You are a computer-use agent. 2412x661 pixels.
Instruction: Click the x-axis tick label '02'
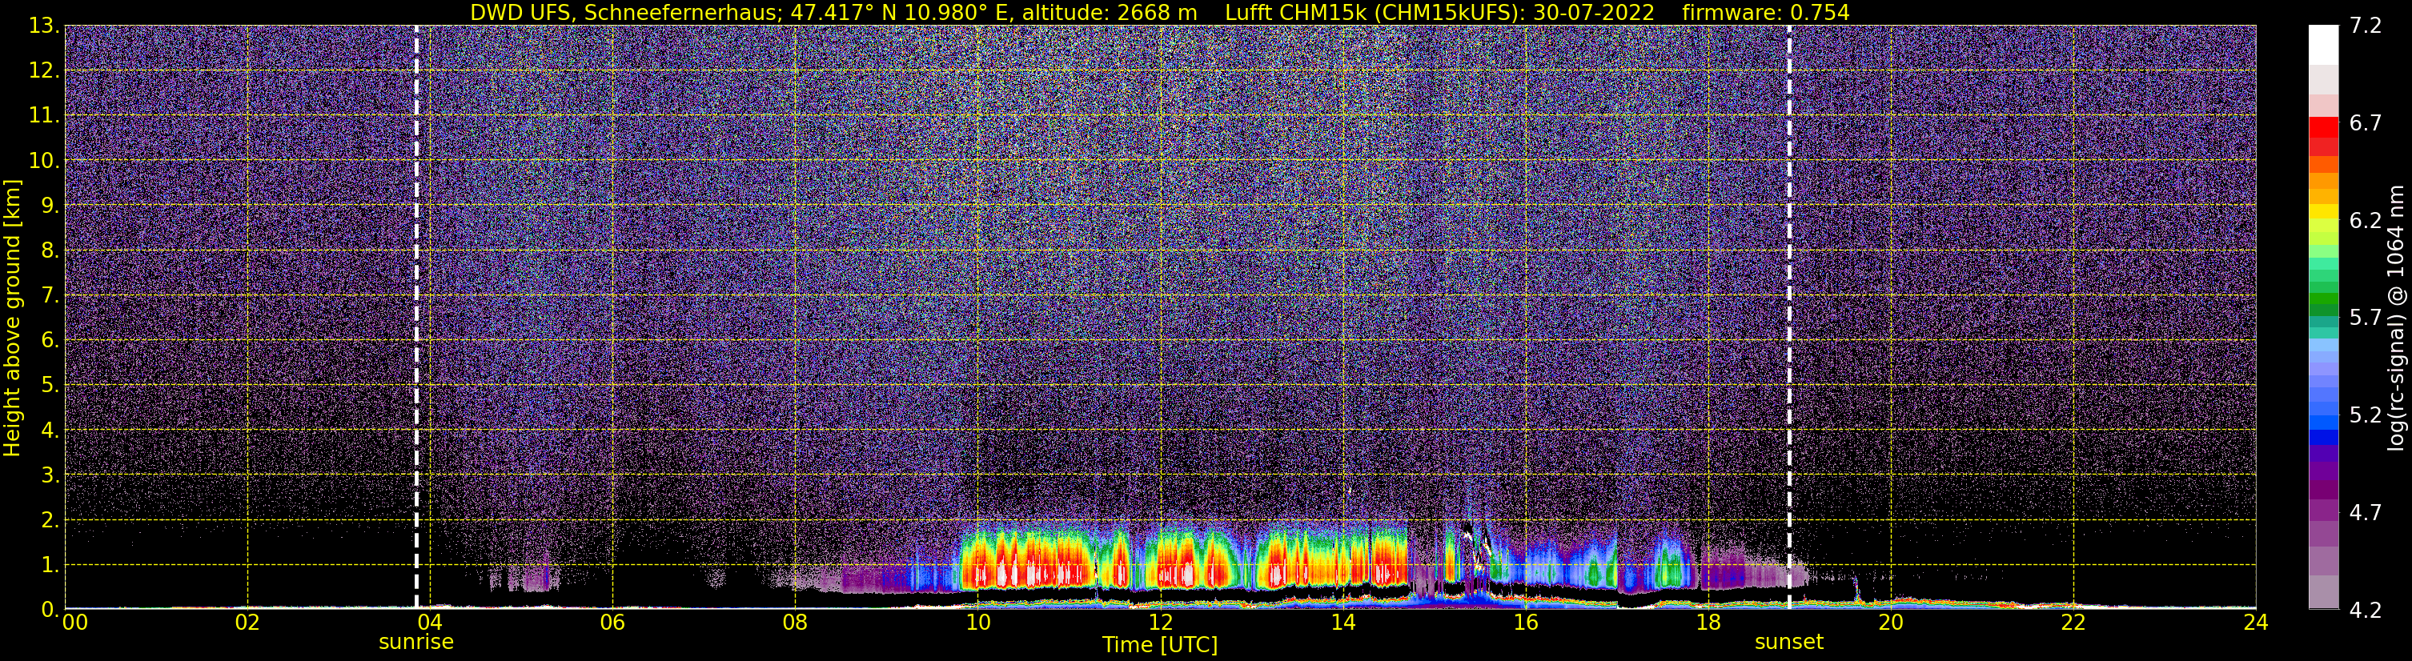[x=247, y=623]
